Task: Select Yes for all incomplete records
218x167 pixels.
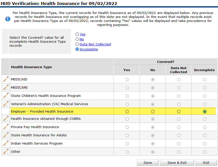Action: click(77, 34)
